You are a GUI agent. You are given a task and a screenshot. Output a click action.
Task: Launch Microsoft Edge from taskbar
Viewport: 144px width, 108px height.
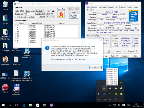pos(24,105)
